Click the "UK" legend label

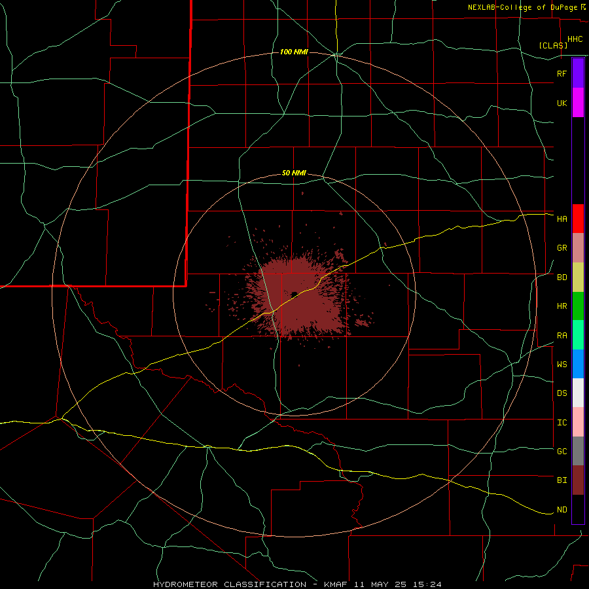point(562,103)
